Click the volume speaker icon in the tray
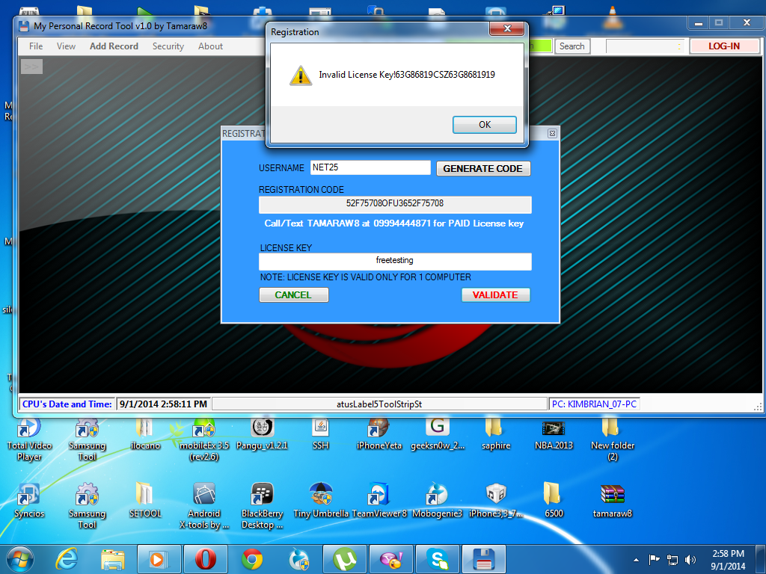The width and height of the screenshot is (766, 574). click(x=690, y=559)
